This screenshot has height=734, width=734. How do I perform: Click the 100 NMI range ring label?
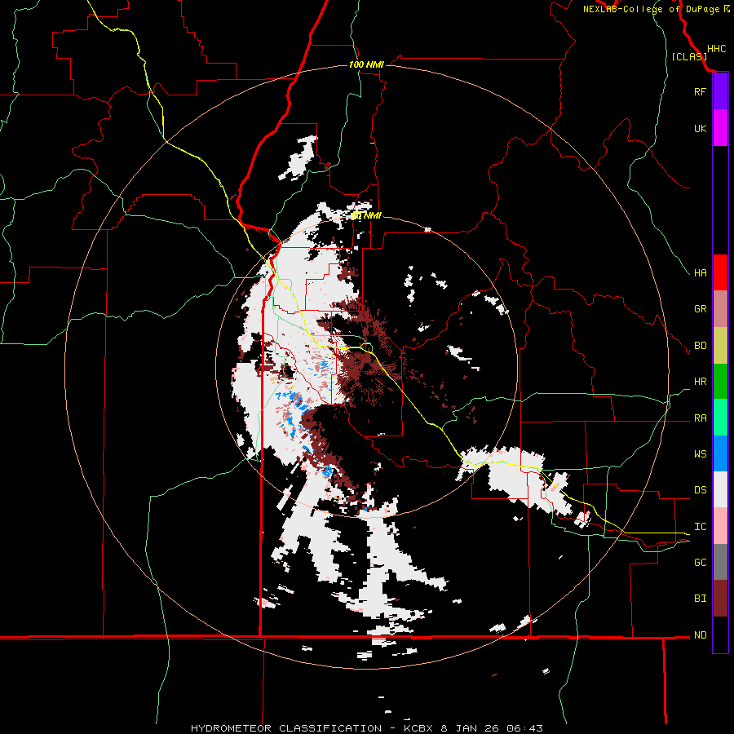366,64
